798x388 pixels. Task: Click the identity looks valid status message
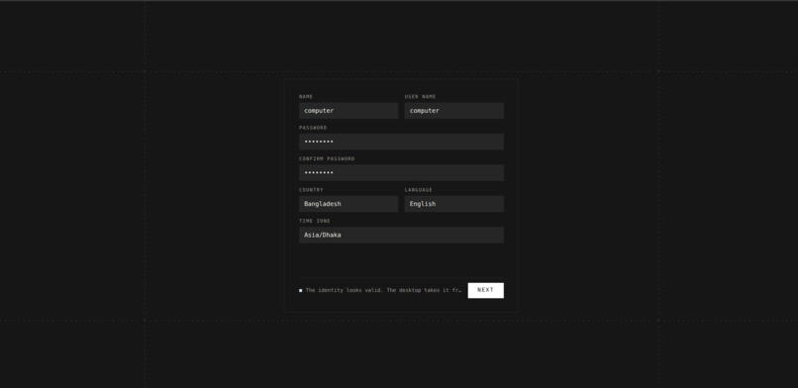click(384, 290)
